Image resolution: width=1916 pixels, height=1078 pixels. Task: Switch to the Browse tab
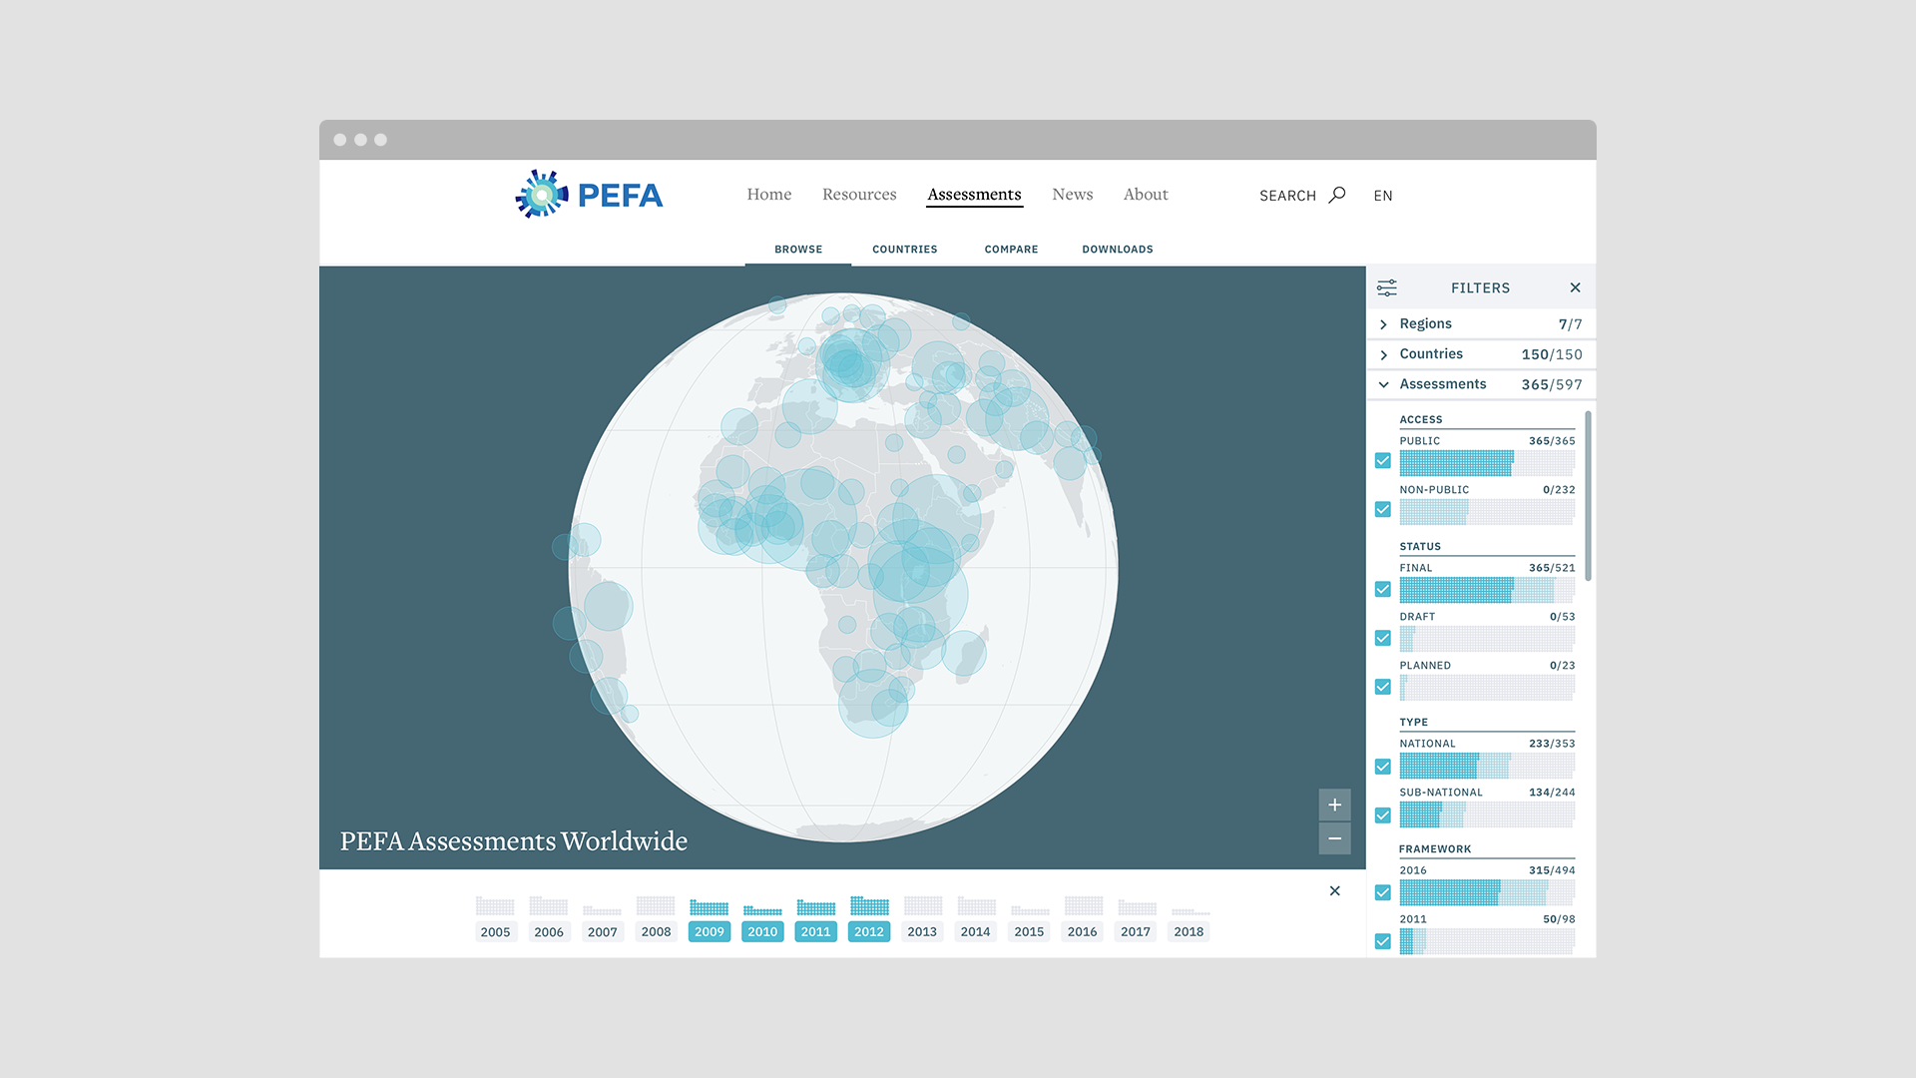point(798,250)
